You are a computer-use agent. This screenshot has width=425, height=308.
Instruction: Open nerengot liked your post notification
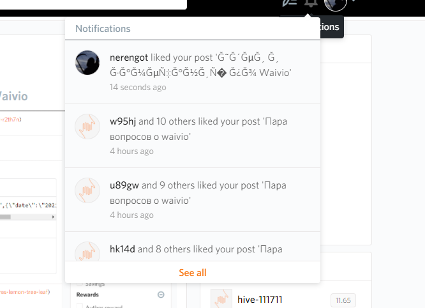200,65
